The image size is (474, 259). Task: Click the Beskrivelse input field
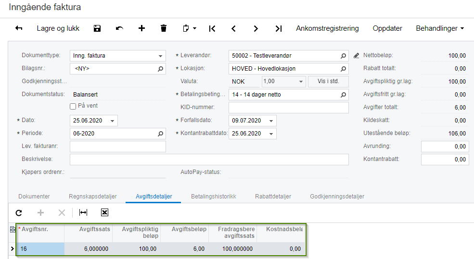click(209, 160)
